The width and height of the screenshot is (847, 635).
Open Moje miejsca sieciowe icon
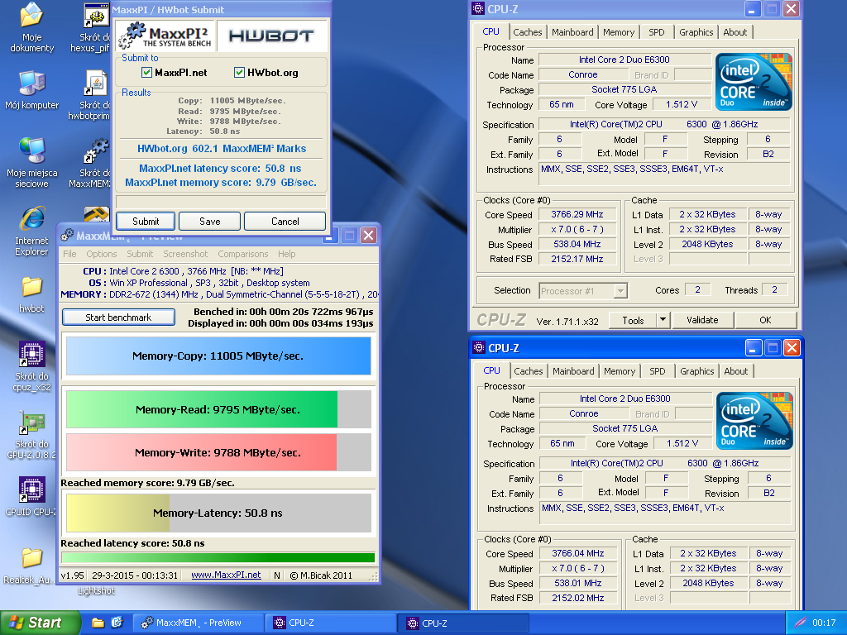click(x=31, y=163)
